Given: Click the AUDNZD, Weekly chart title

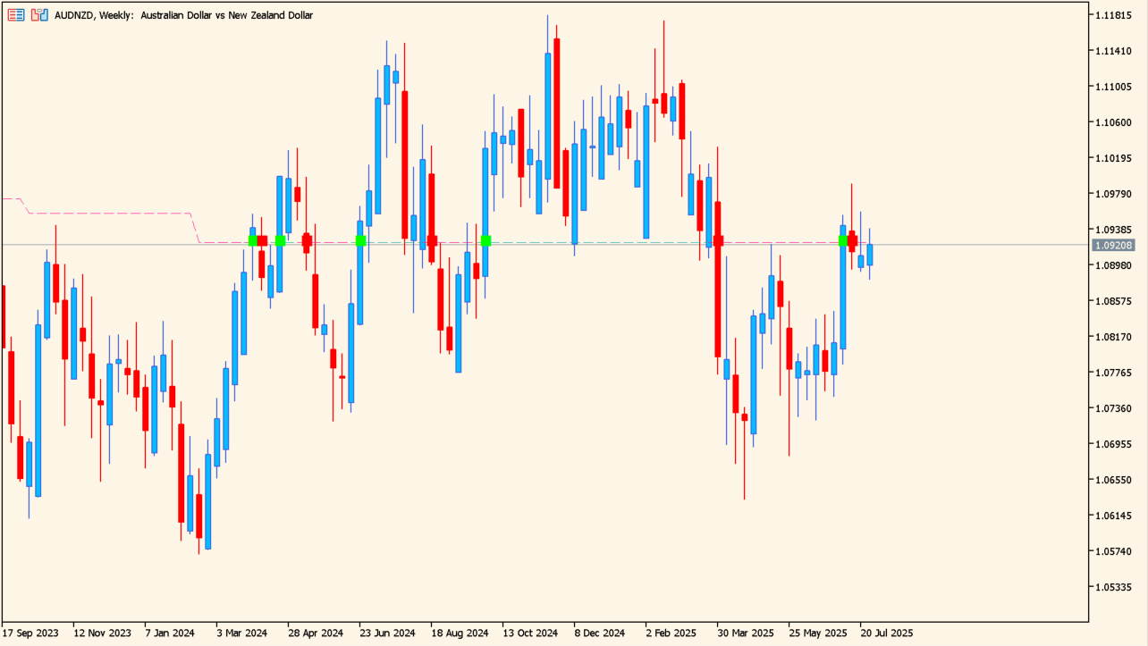Looking at the screenshot, I should pyautogui.click(x=183, y=15).
